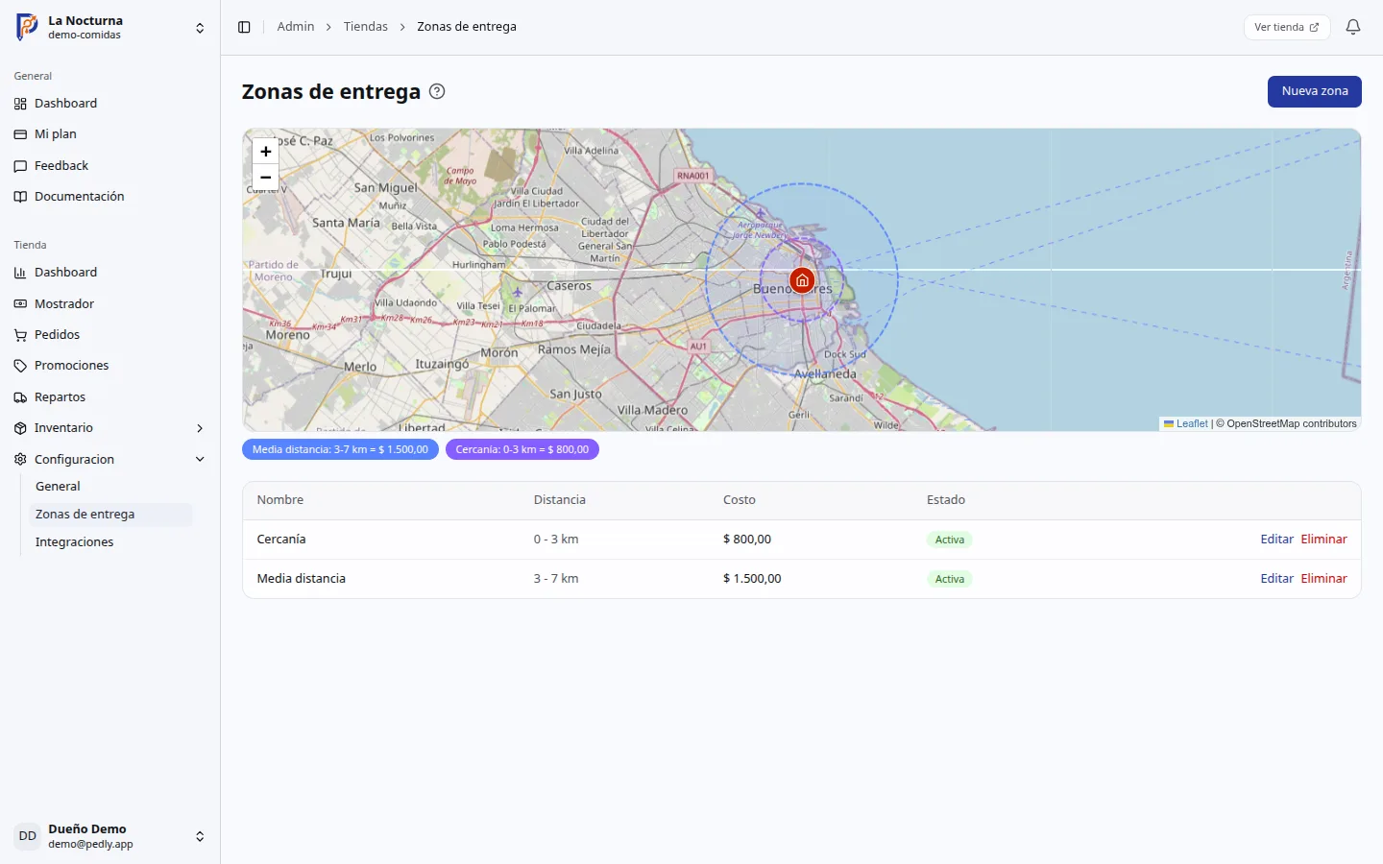
Task: Click the Tienda Dashboard chart icon
Action: [20, 273]
